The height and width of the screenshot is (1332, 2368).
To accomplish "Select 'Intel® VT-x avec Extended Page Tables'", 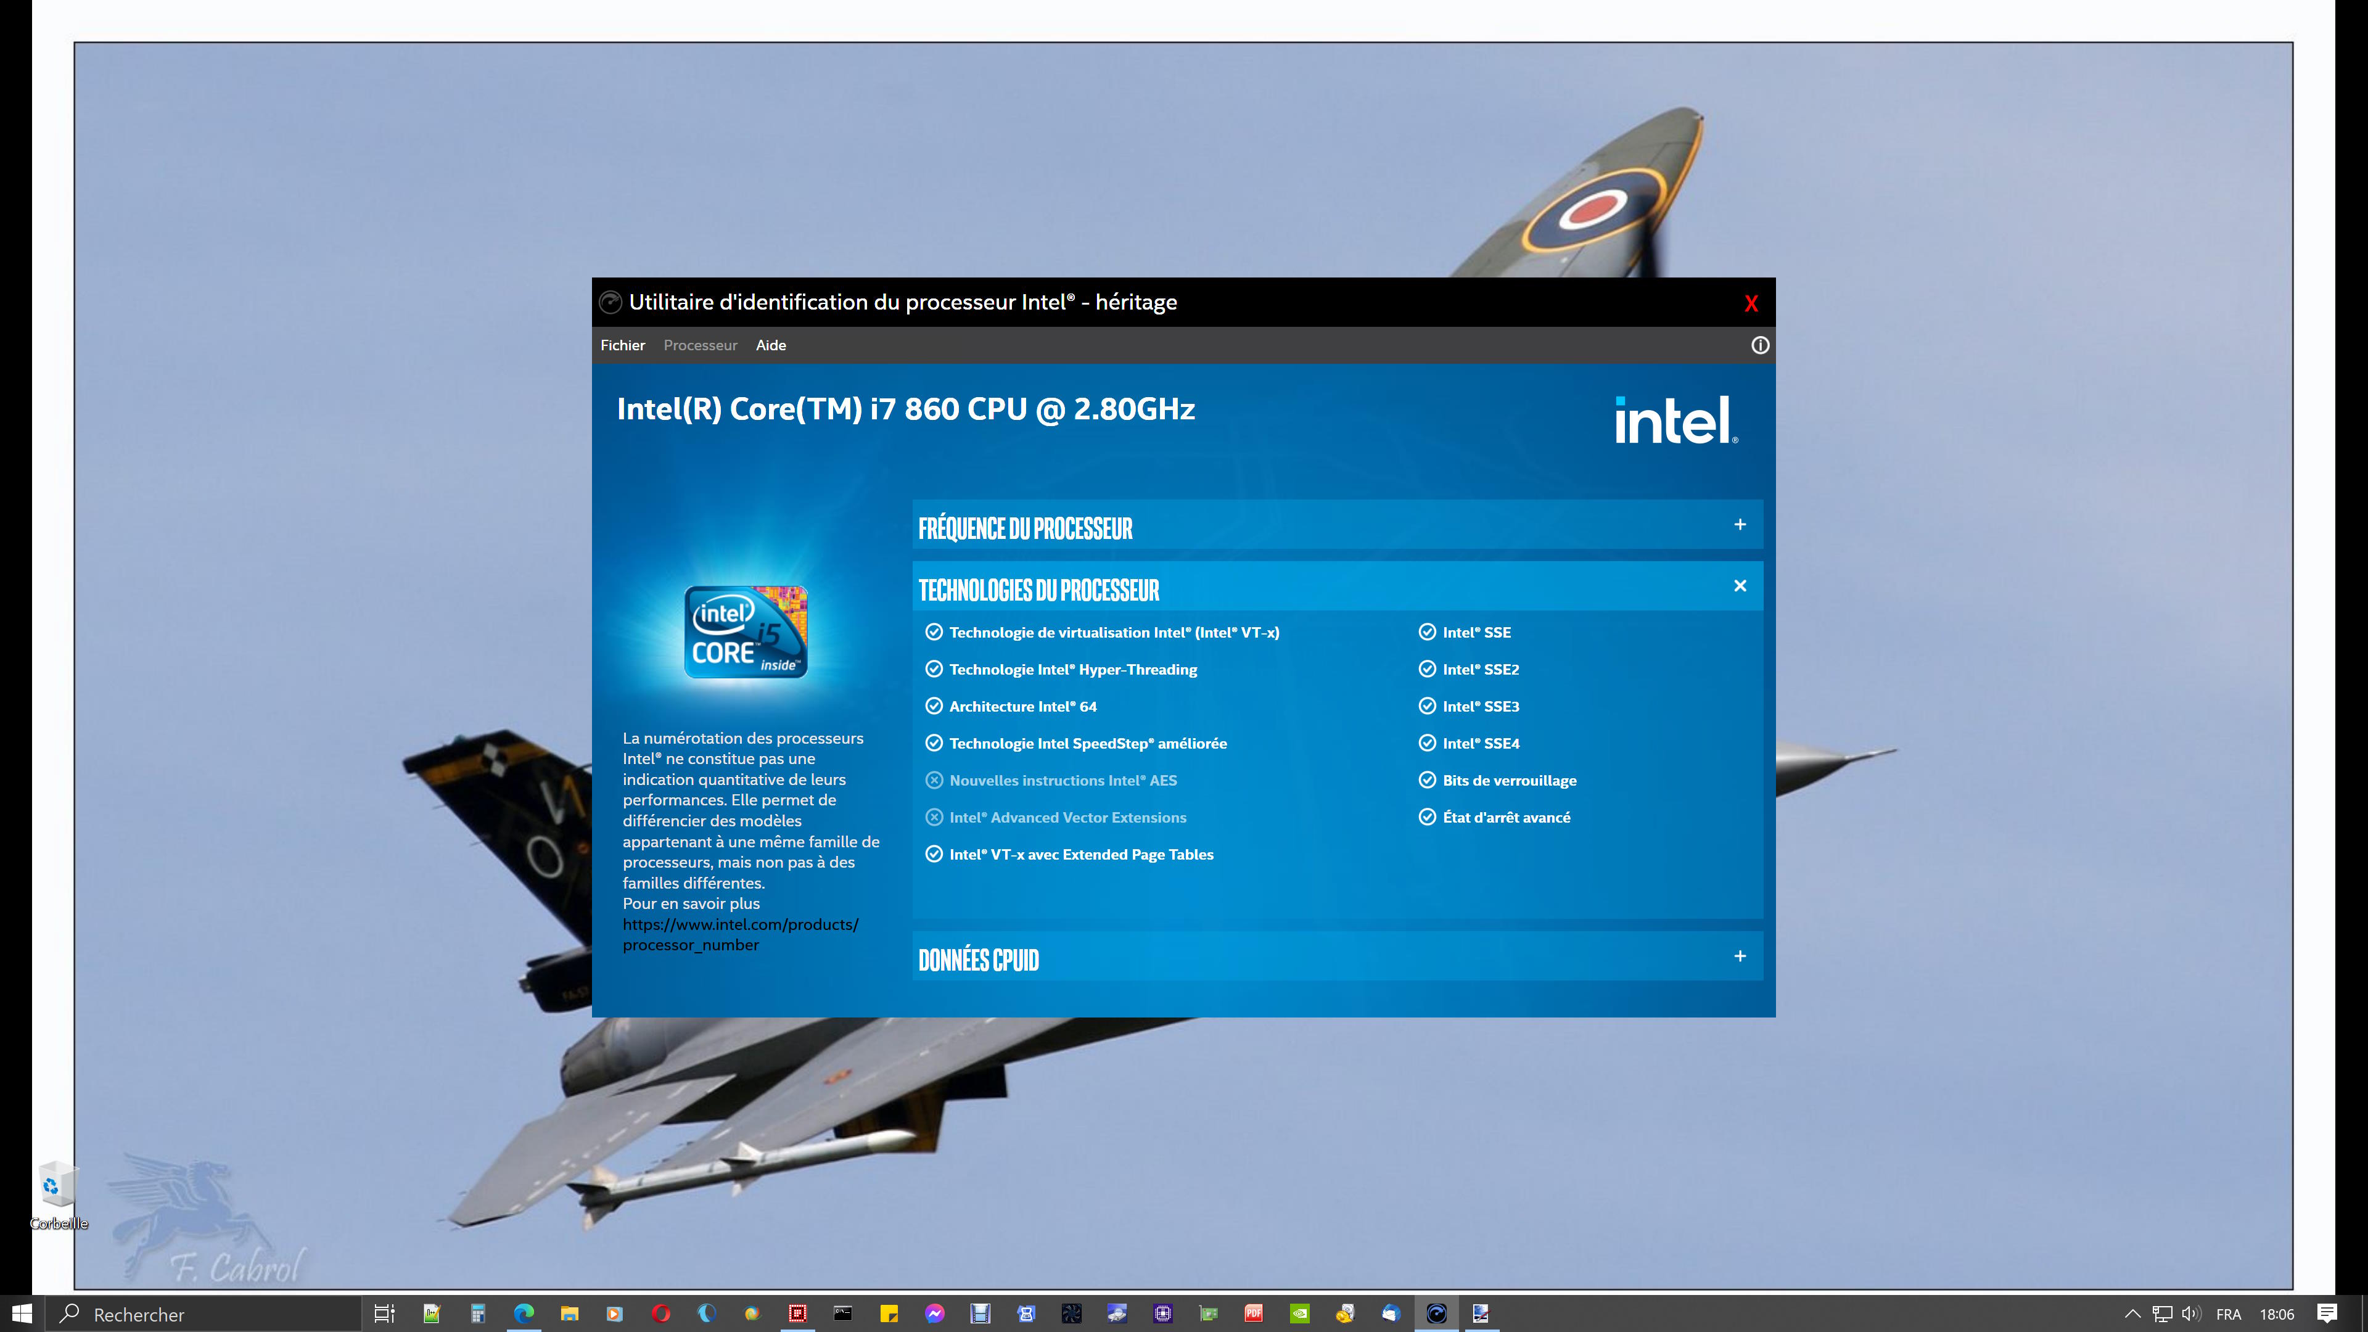I will click(x=1081, y=854).
